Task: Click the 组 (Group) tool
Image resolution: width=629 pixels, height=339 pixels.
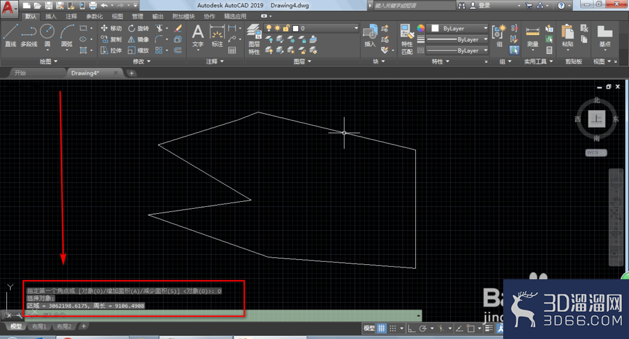Action: pyautogui.click(x=499, y=36)
